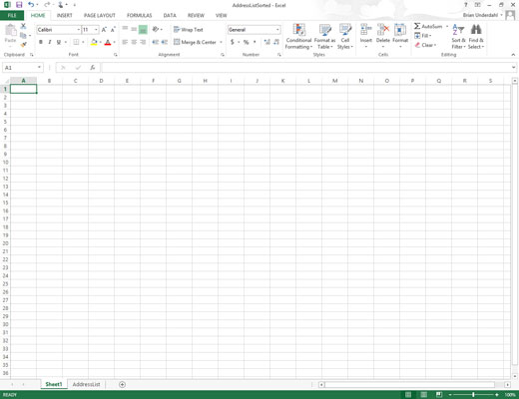
Task: Click the Orientation text angle icon
Action: pos(156,29)
